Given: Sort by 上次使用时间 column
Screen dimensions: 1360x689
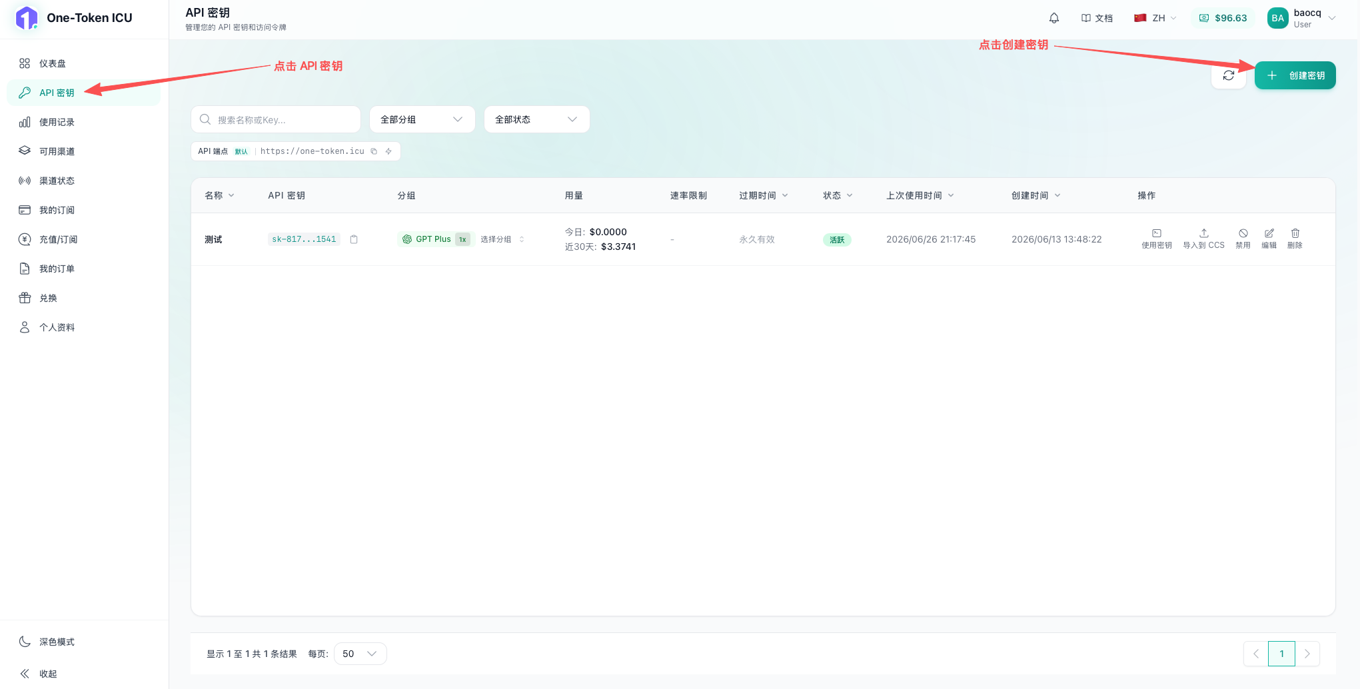Looking at the screenshot, I should click(920, 195).
